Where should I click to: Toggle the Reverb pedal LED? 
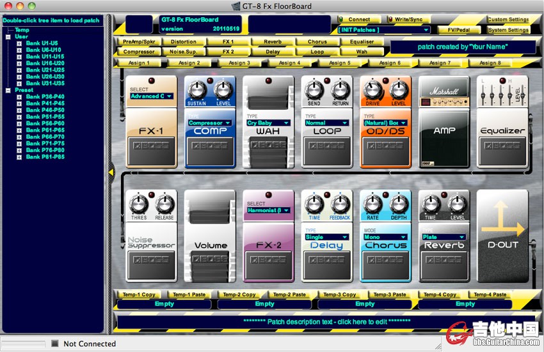coord(444,195)
